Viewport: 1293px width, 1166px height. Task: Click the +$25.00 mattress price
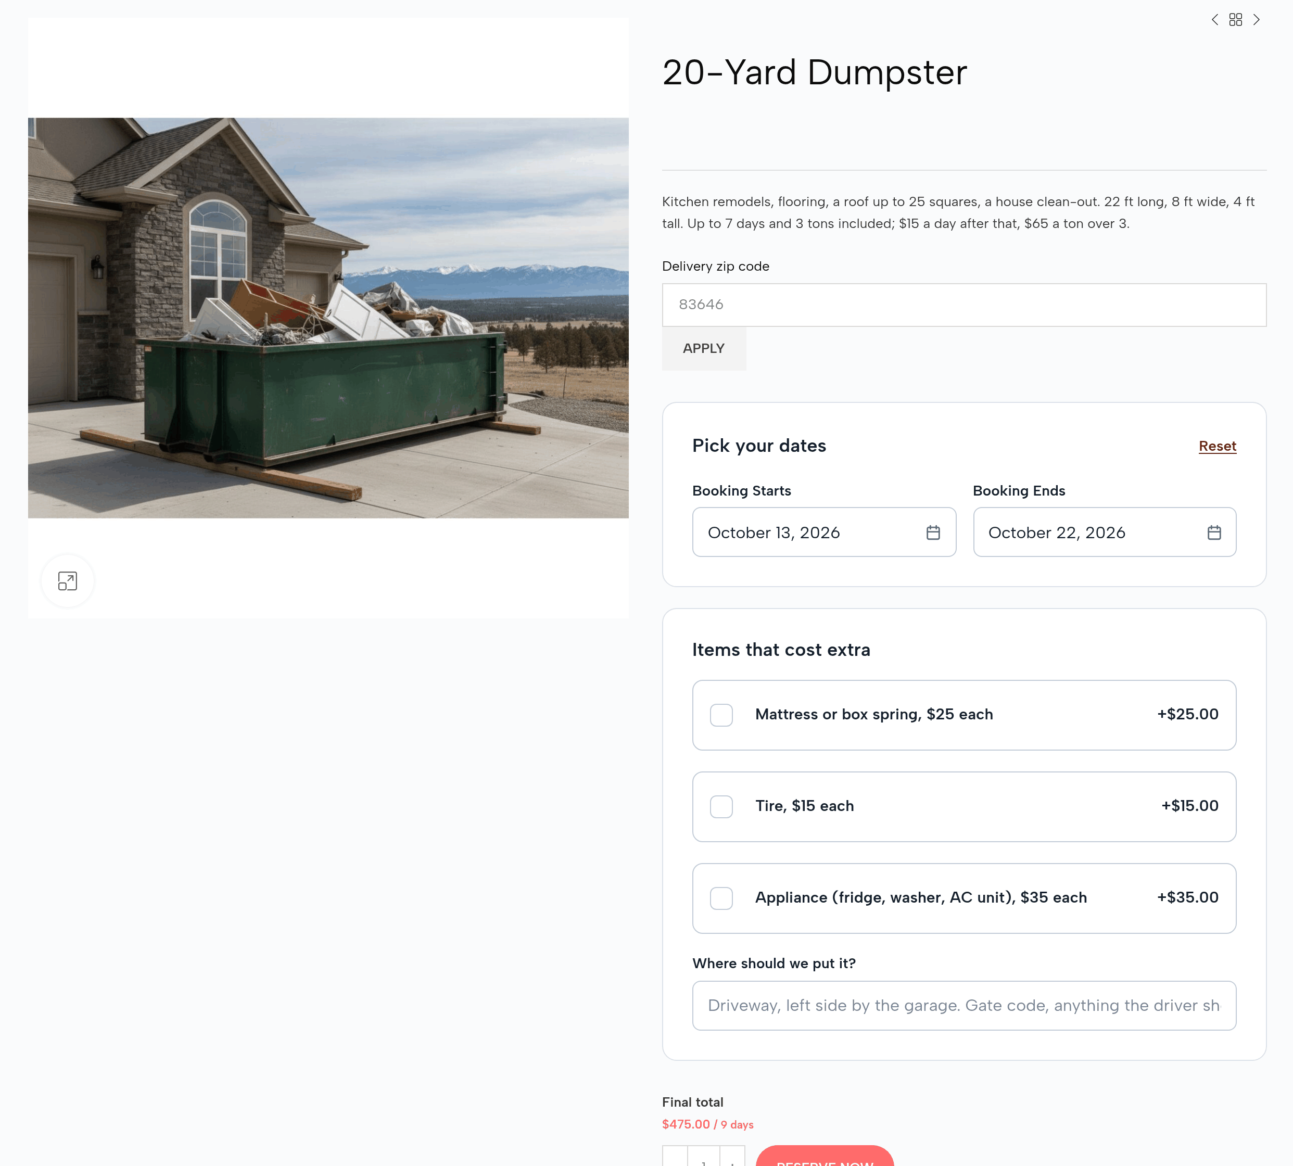[x=1187, y=714]
